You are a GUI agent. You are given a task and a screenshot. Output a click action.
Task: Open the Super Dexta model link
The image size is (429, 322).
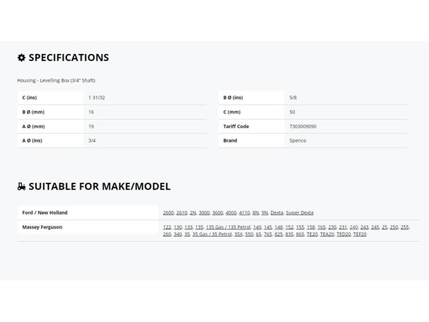[300, 213]
